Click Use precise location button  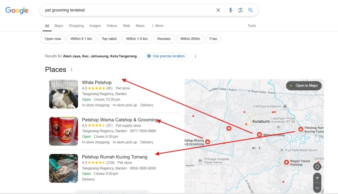tap(166, 56)
